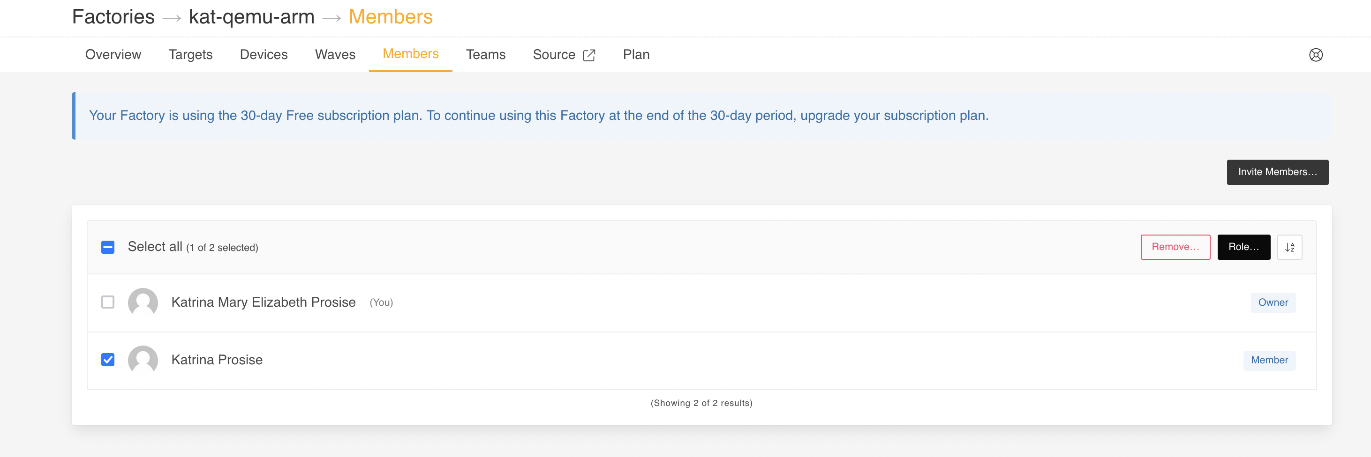
Task: Switch to the Plan tab
Action: click(x=636, y=54)
